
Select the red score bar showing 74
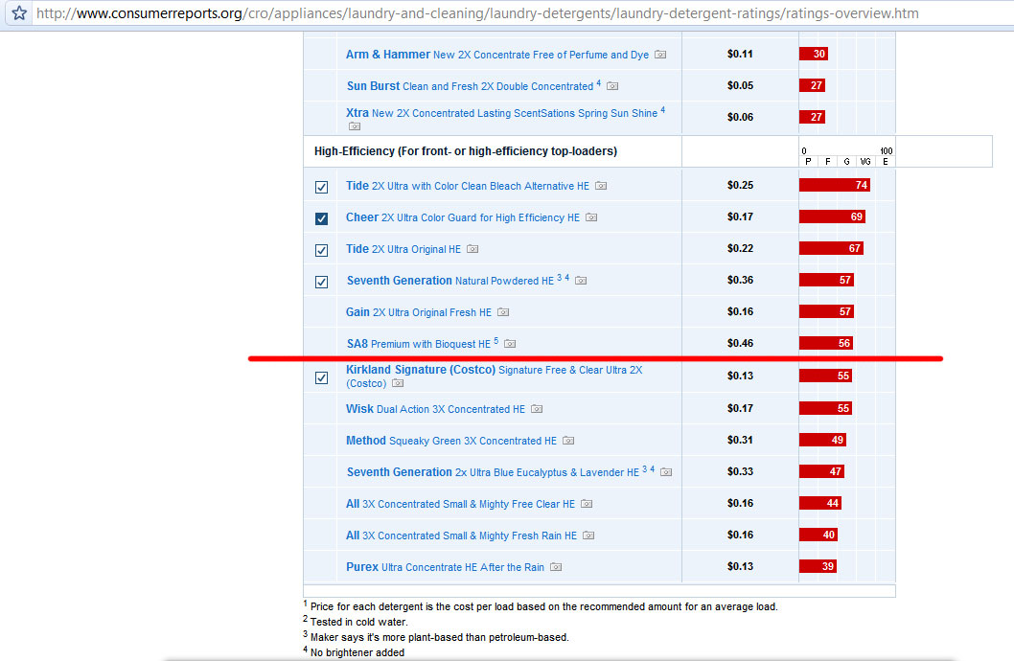pos(835,186)
